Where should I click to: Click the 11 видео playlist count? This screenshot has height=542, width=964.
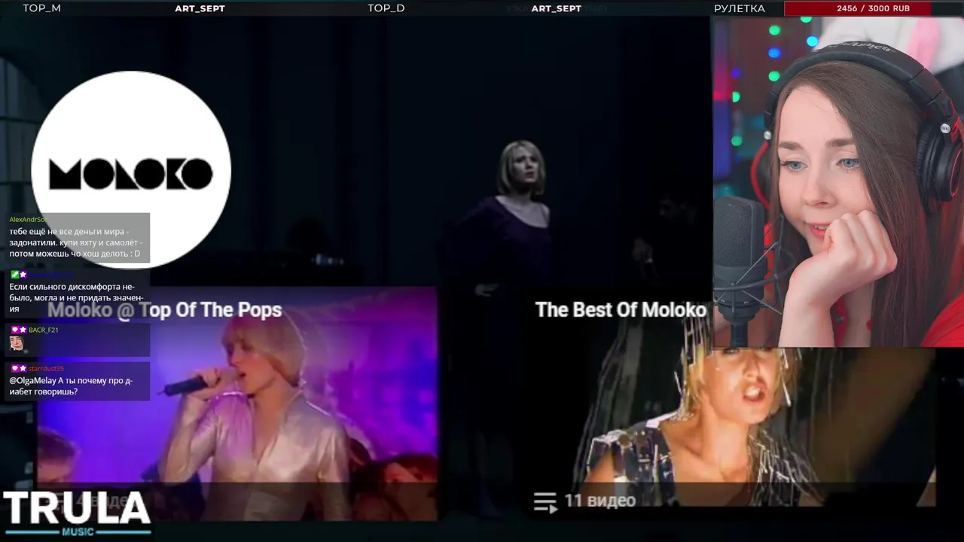(x=599, y=501)
